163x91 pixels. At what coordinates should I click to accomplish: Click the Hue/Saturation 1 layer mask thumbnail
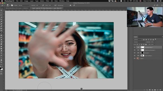(x=143, y=47)
